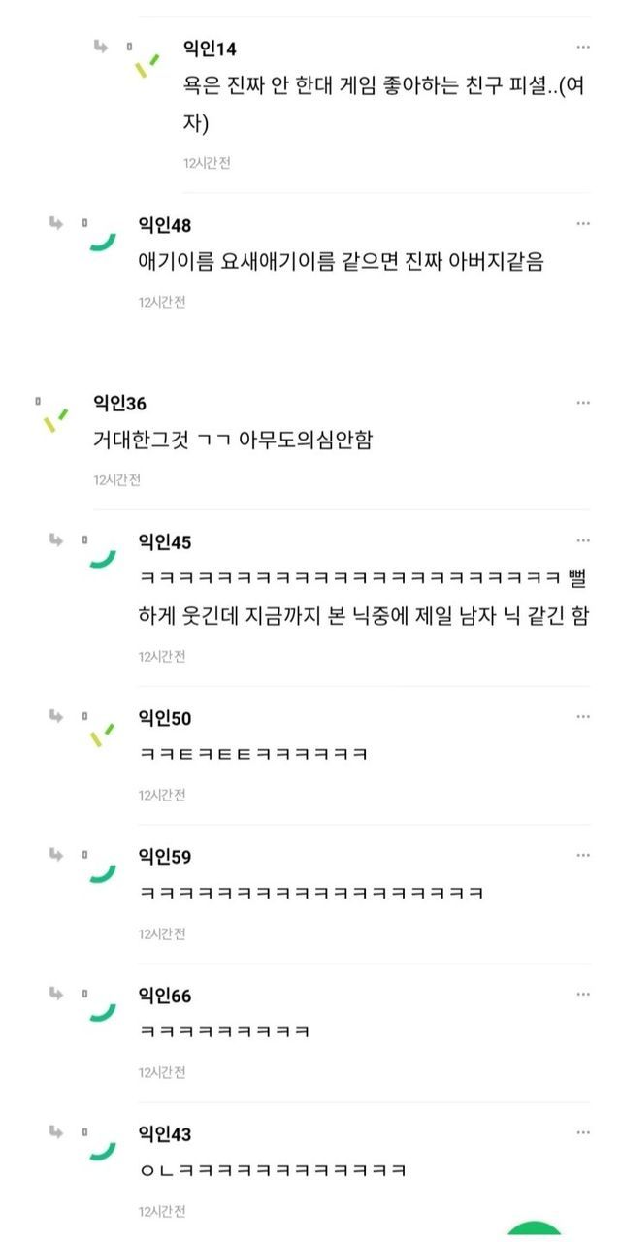Open three-dot menu on 익인43's comment
The image size is (621, 1242).
pos(582,1132)
